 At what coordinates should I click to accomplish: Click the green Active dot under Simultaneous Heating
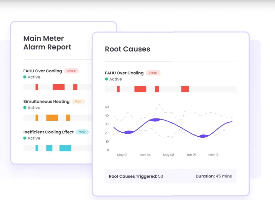(x=25, y=108)
